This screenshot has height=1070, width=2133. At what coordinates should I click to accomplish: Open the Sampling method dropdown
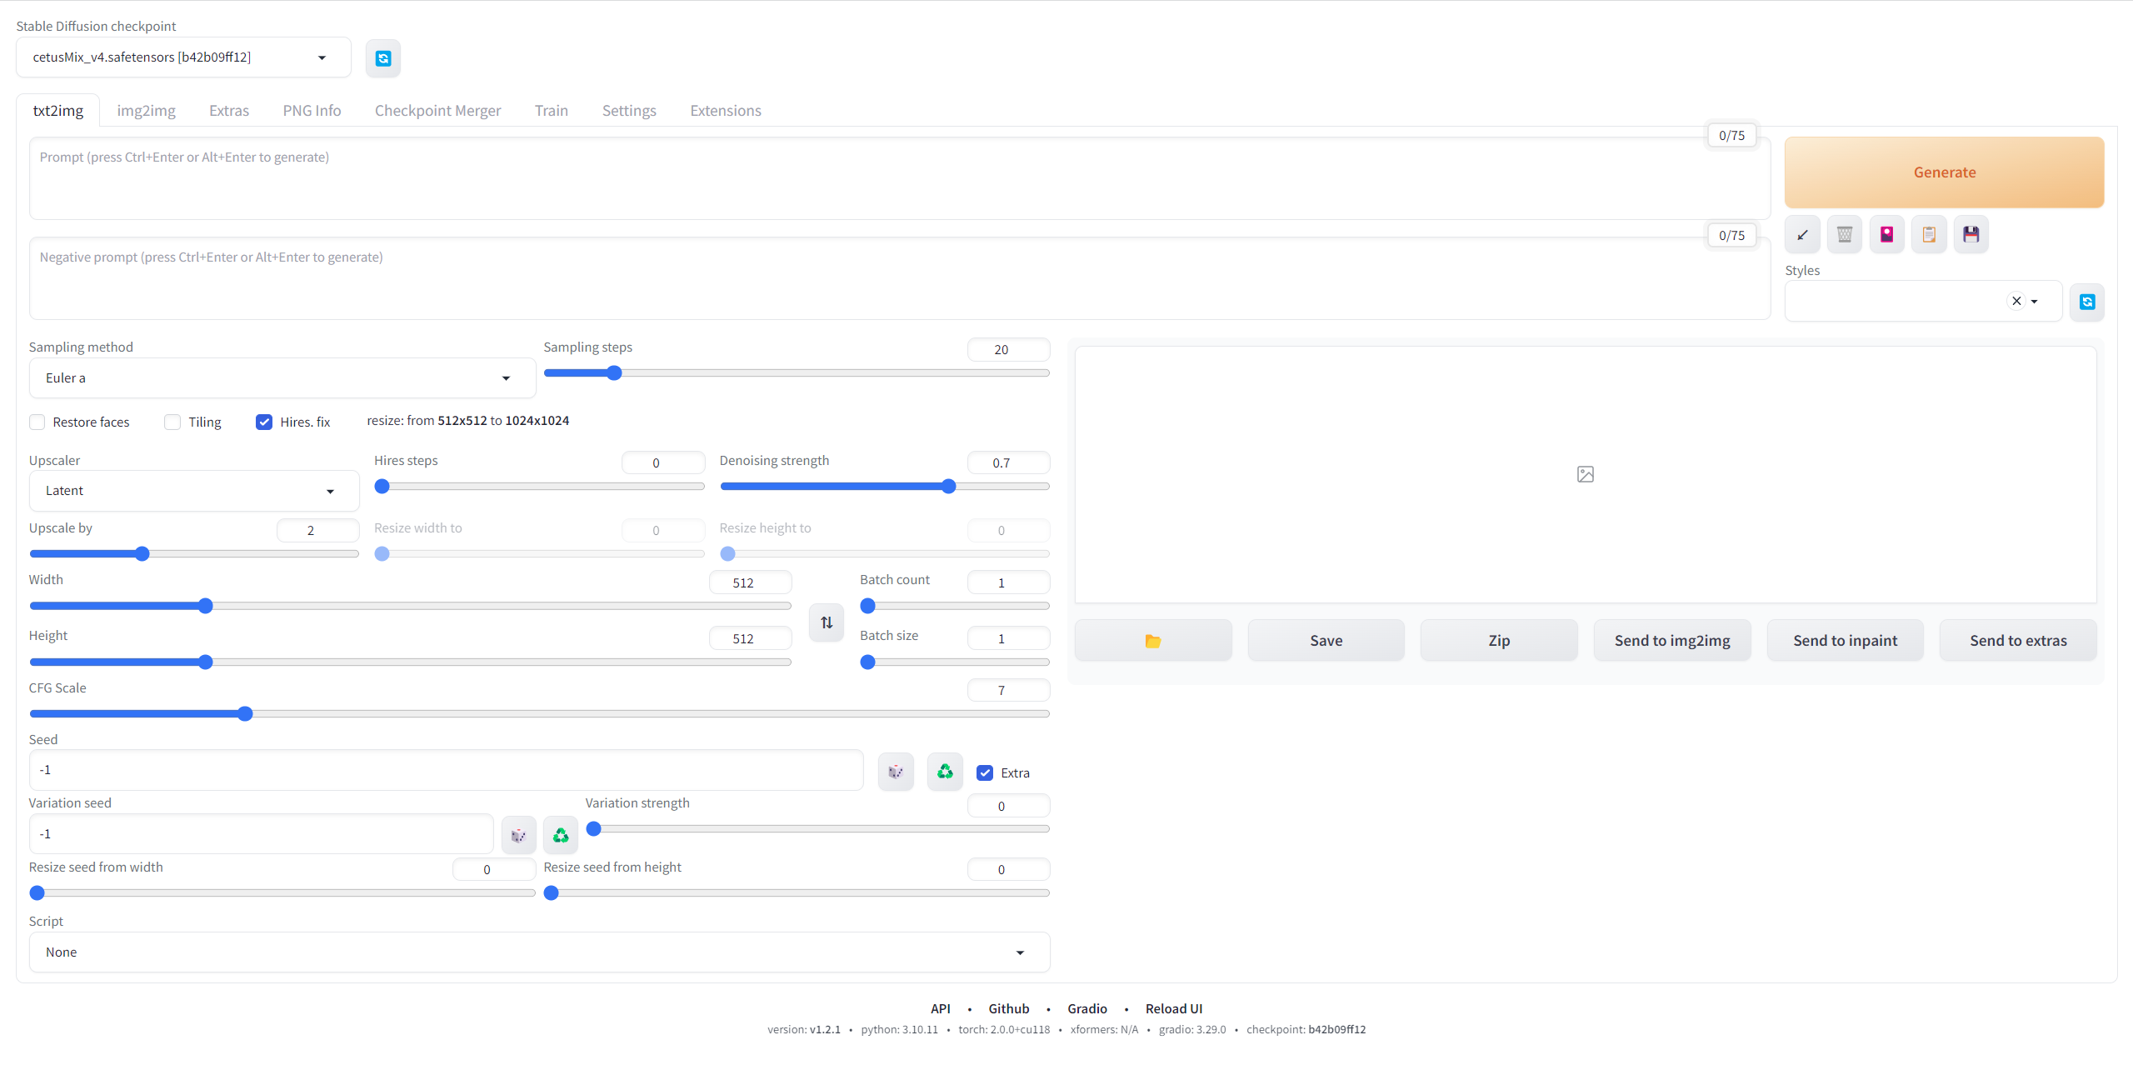(282, 378)
